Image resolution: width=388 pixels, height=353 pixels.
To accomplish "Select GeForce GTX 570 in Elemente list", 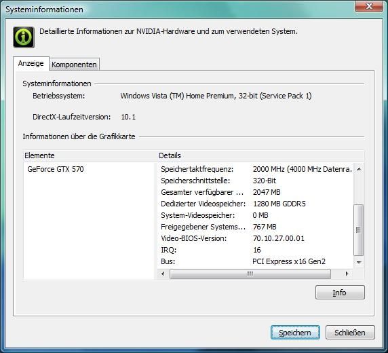I will pos(56,169).
